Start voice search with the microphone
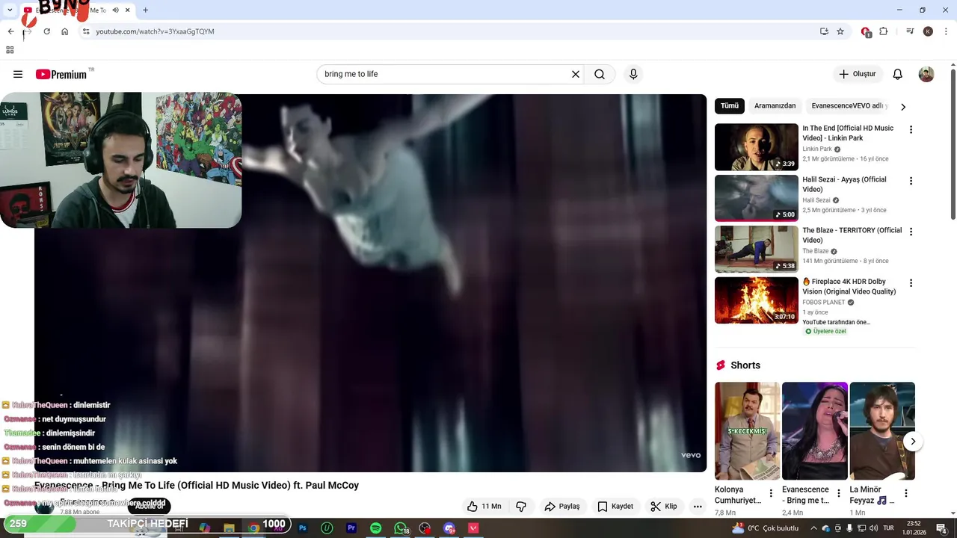This screenshot has width=957, height=538. [x=633, y=74]
